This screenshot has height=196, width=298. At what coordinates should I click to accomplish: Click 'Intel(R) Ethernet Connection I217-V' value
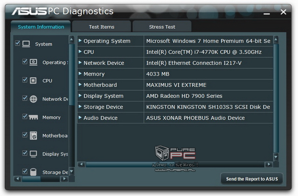pos(194,63)
